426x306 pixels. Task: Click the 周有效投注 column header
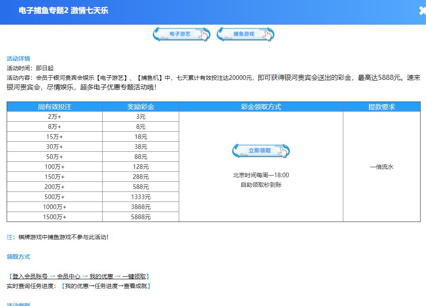coord(55,107)
